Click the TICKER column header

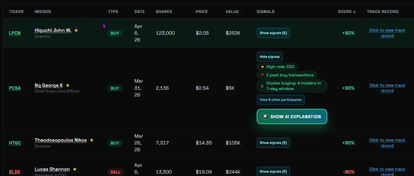point(16,12)
